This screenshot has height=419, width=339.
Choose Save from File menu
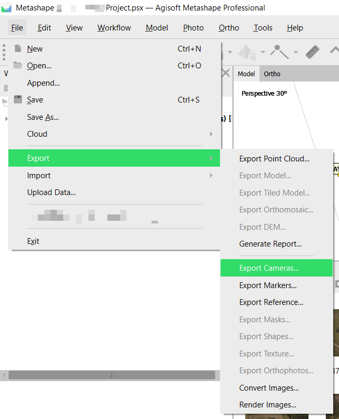(114, 100)
